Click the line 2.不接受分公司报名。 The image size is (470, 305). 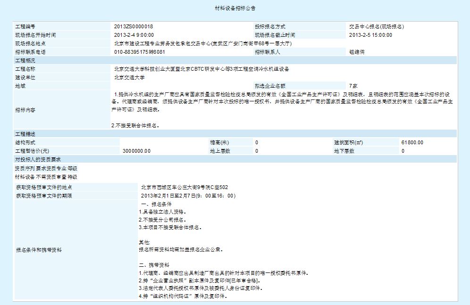coord(162,219)
